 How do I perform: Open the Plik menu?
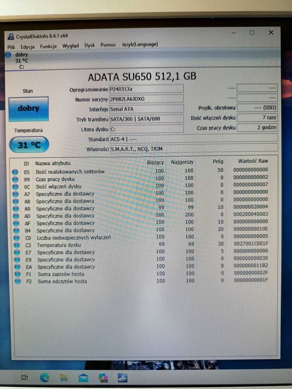click(11, 47)
